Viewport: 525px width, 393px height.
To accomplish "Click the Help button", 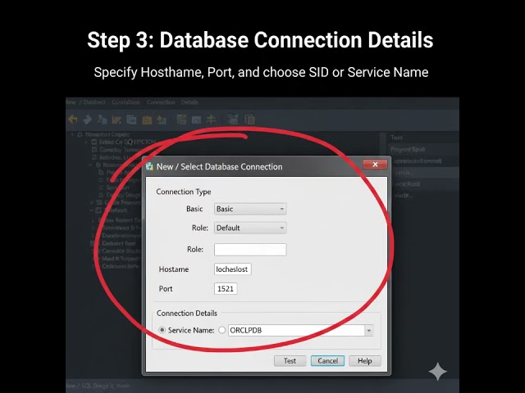I will coord(364,361).
